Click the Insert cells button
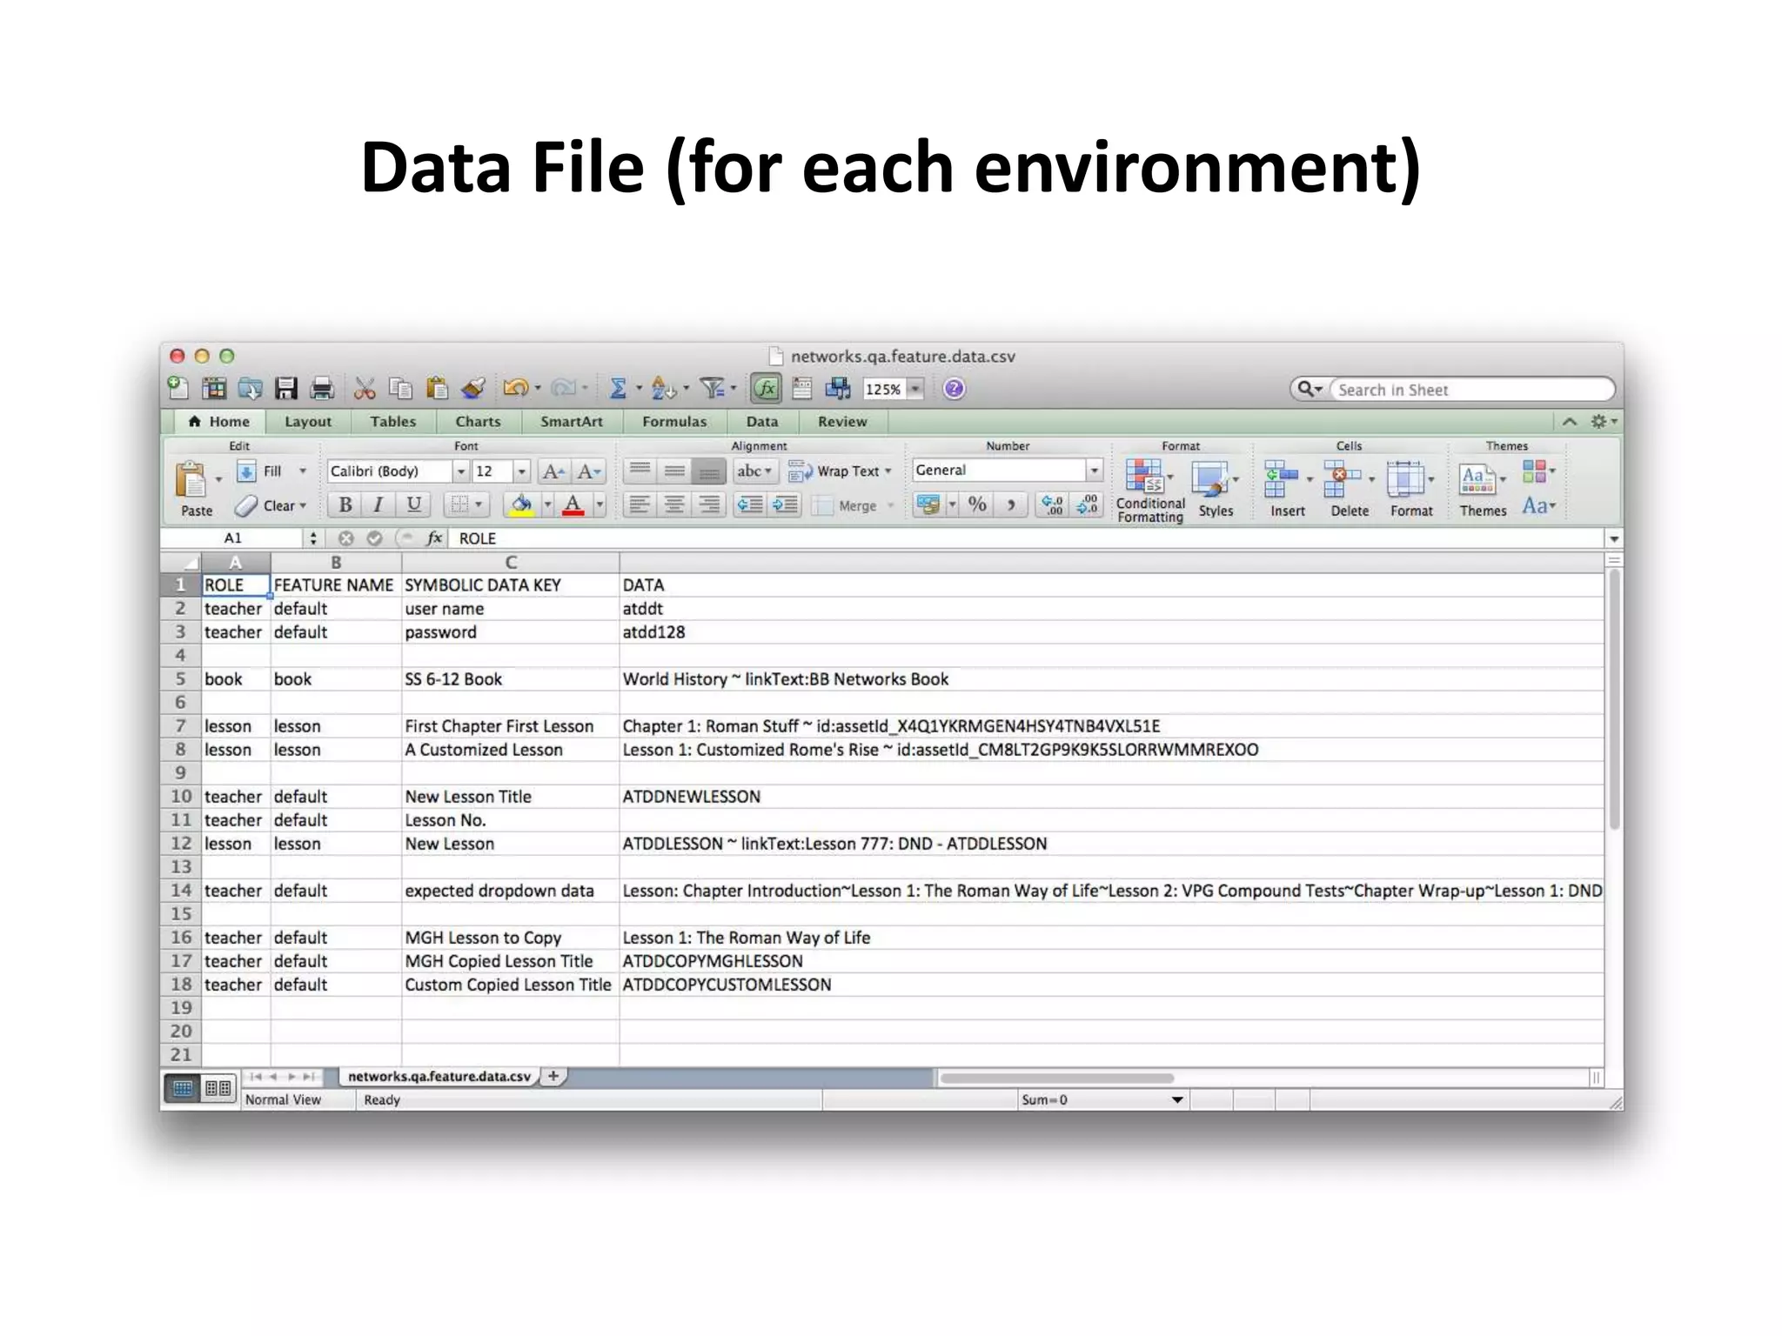The width and height of the screenshot is (1782, 1336). 1287,490
